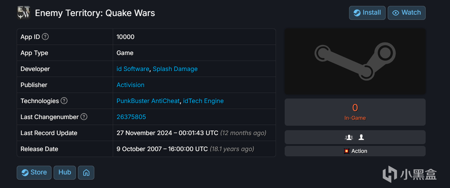The image size is (450, 188).
Task: Click the help icon next to App ID
Action: (45, 37)
